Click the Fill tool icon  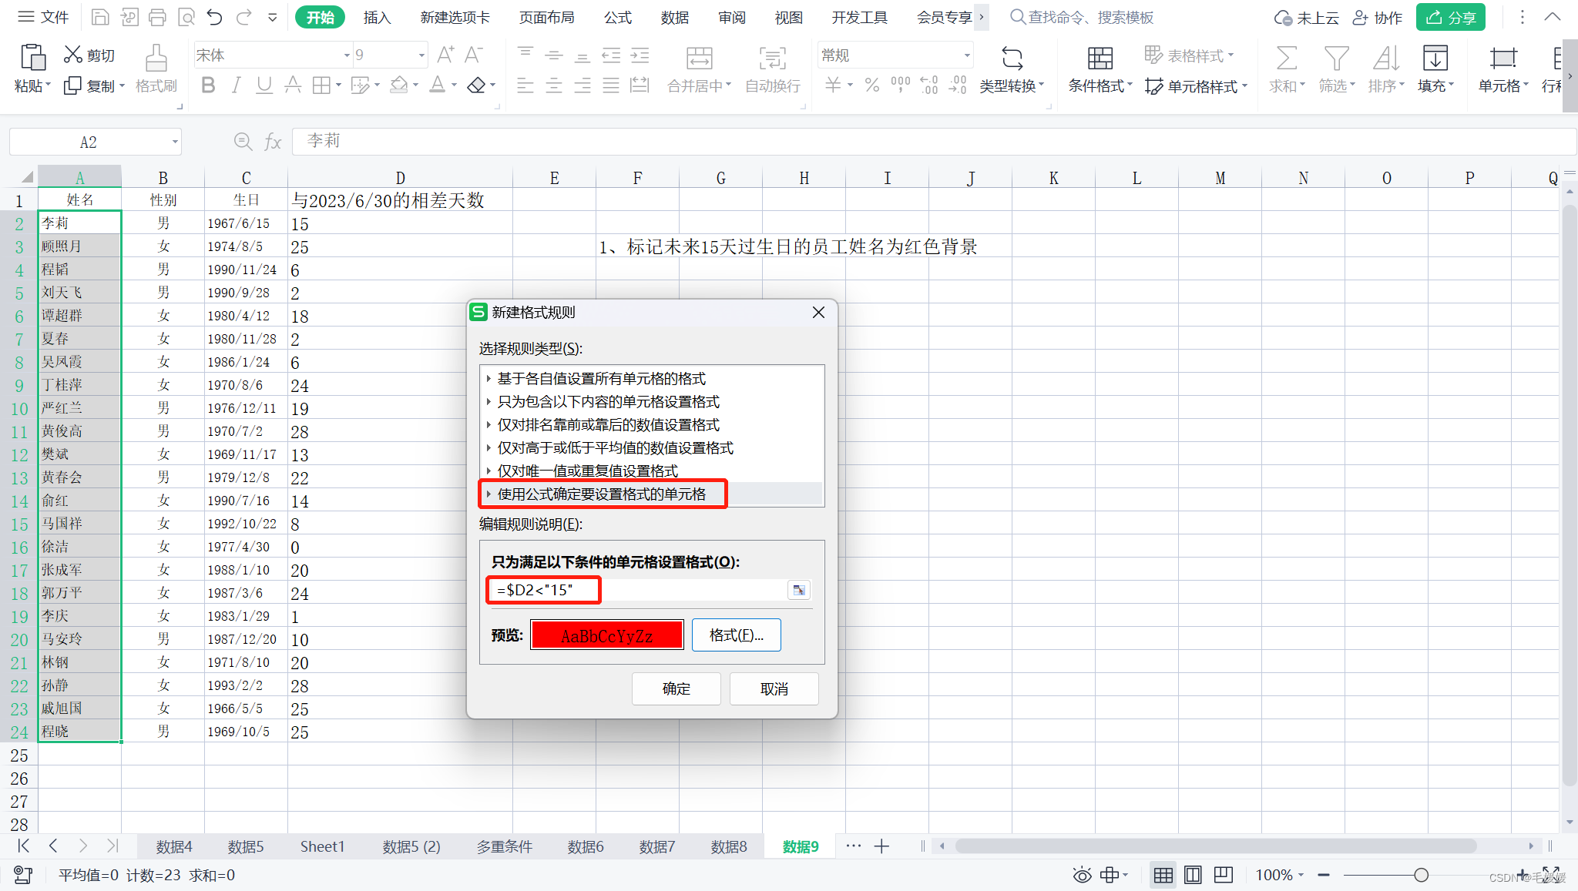click(x=1434, y=59)
